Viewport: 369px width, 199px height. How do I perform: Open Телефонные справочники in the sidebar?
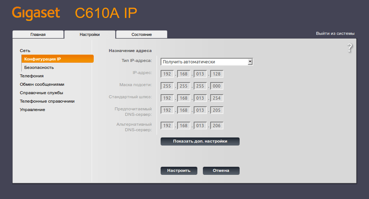click(x=47, y=102)
